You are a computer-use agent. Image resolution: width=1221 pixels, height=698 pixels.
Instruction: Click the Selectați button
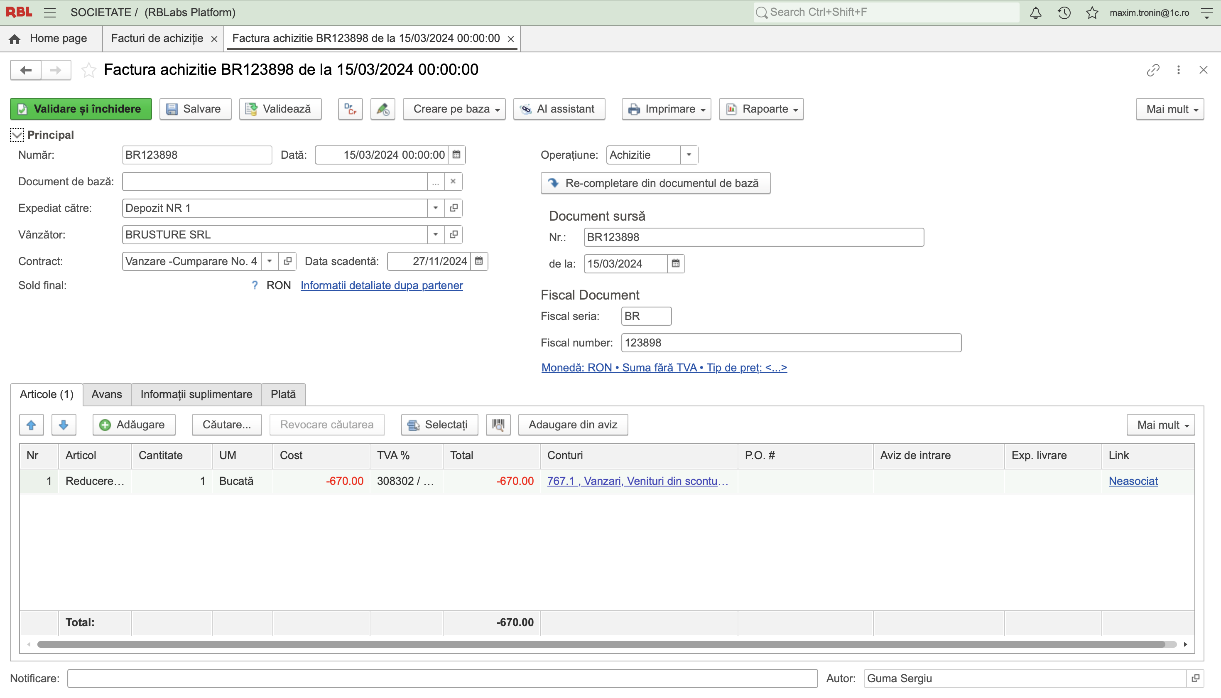click(x=439, y=425)
